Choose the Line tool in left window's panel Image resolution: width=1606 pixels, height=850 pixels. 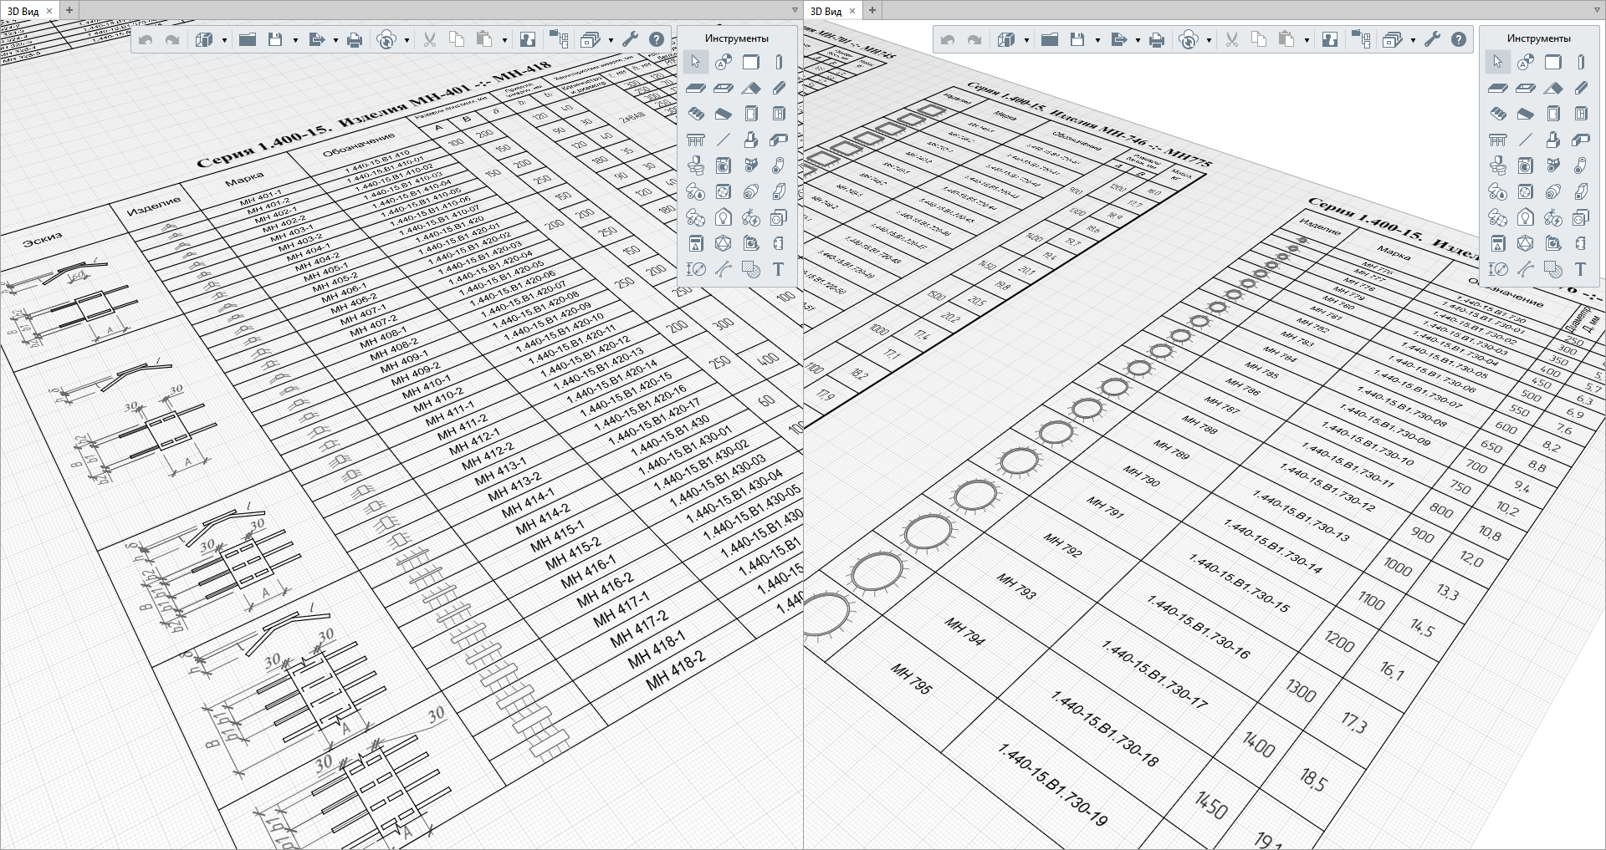point(724,140)
